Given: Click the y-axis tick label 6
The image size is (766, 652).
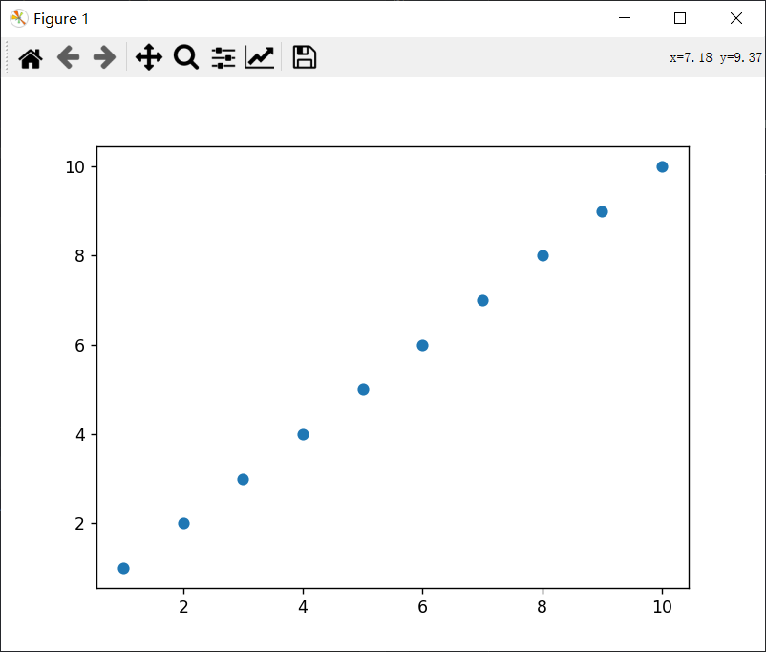Looking at the screenshot, I should [x=79, y=346].
